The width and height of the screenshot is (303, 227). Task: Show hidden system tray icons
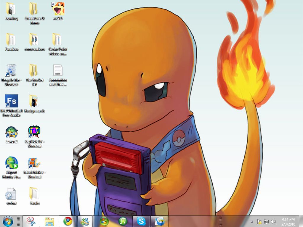[252, 222]
